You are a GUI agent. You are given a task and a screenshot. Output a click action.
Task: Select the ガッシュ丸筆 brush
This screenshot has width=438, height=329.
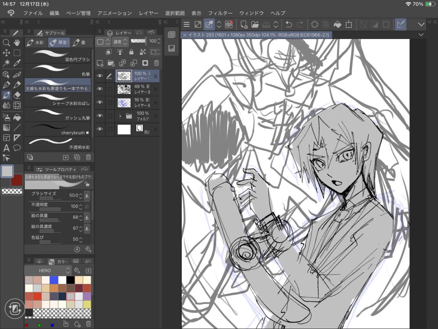click(58, 114)
